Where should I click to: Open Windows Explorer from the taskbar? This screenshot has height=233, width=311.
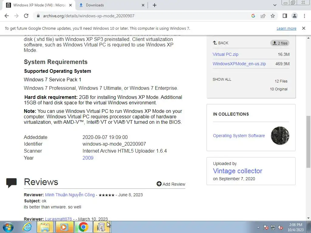coord(45,227)
